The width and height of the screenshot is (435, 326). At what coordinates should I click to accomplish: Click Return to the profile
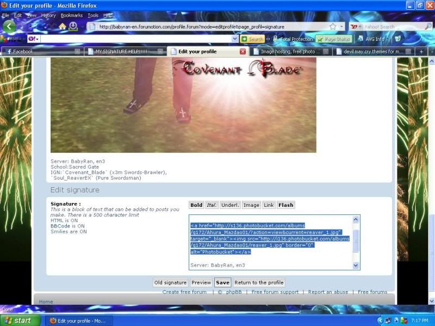tap(259, 282)
